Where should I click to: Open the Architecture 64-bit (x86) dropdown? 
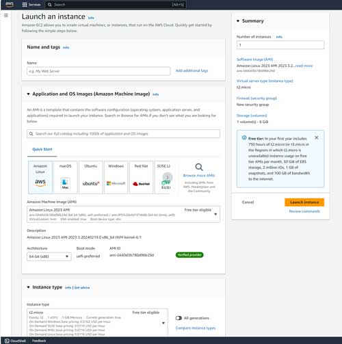point(49,256)
